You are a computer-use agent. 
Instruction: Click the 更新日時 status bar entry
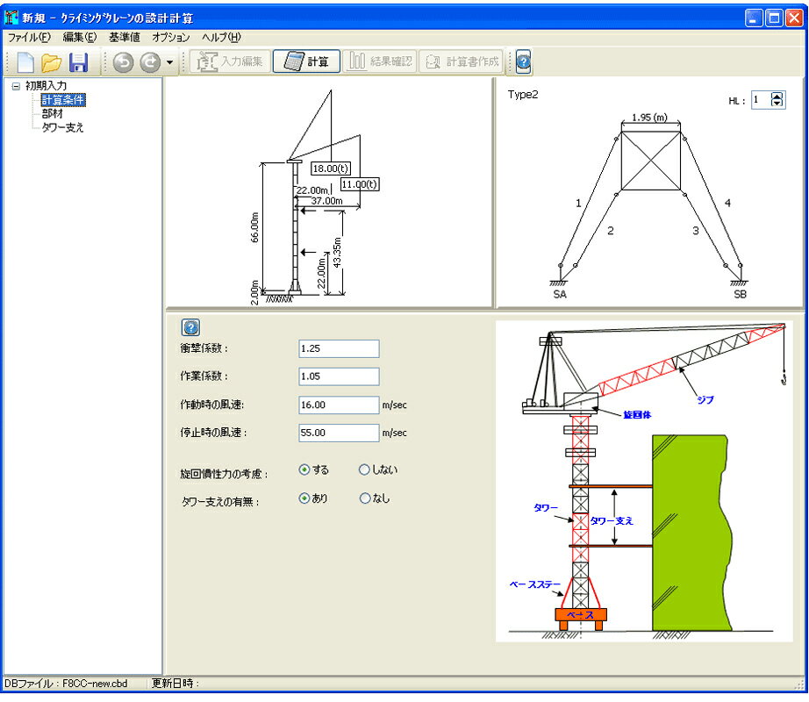point(175,684)
